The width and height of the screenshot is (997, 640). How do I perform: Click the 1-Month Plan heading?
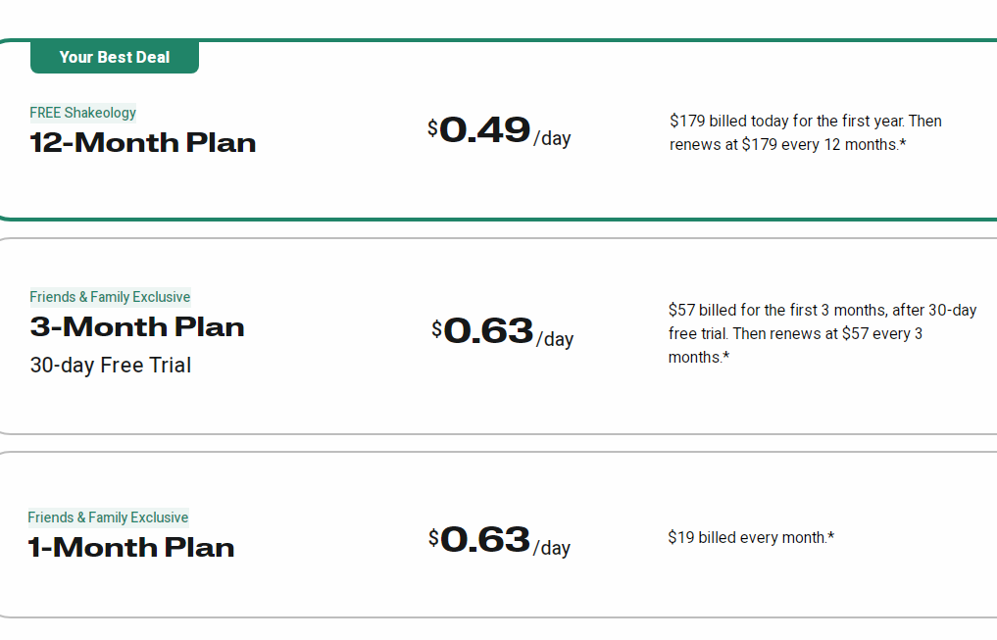pos(131,548)
